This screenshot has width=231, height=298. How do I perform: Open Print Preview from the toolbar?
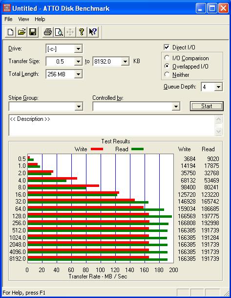click(x=59, y=32)
